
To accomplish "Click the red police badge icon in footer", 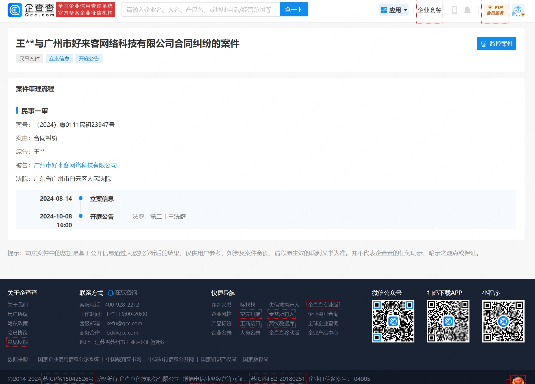I will (518, 380).
